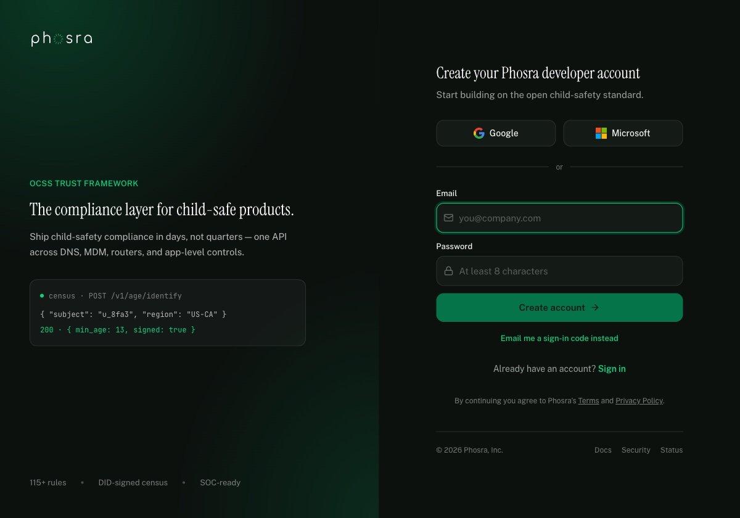The image size is (740, 518).
Task: Click the Microsoft logo icon
Action: click(601, 133)
